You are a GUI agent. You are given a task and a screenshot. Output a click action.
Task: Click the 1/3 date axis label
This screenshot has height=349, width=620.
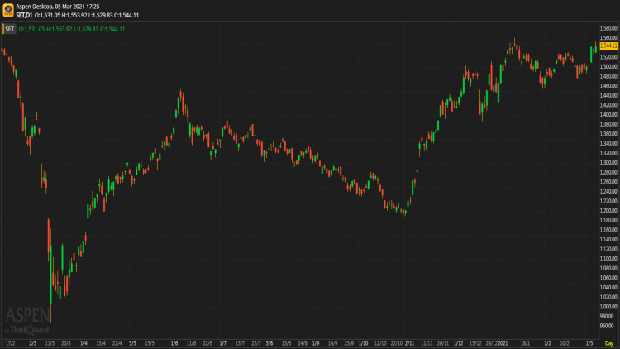click(x=589, y=343)
